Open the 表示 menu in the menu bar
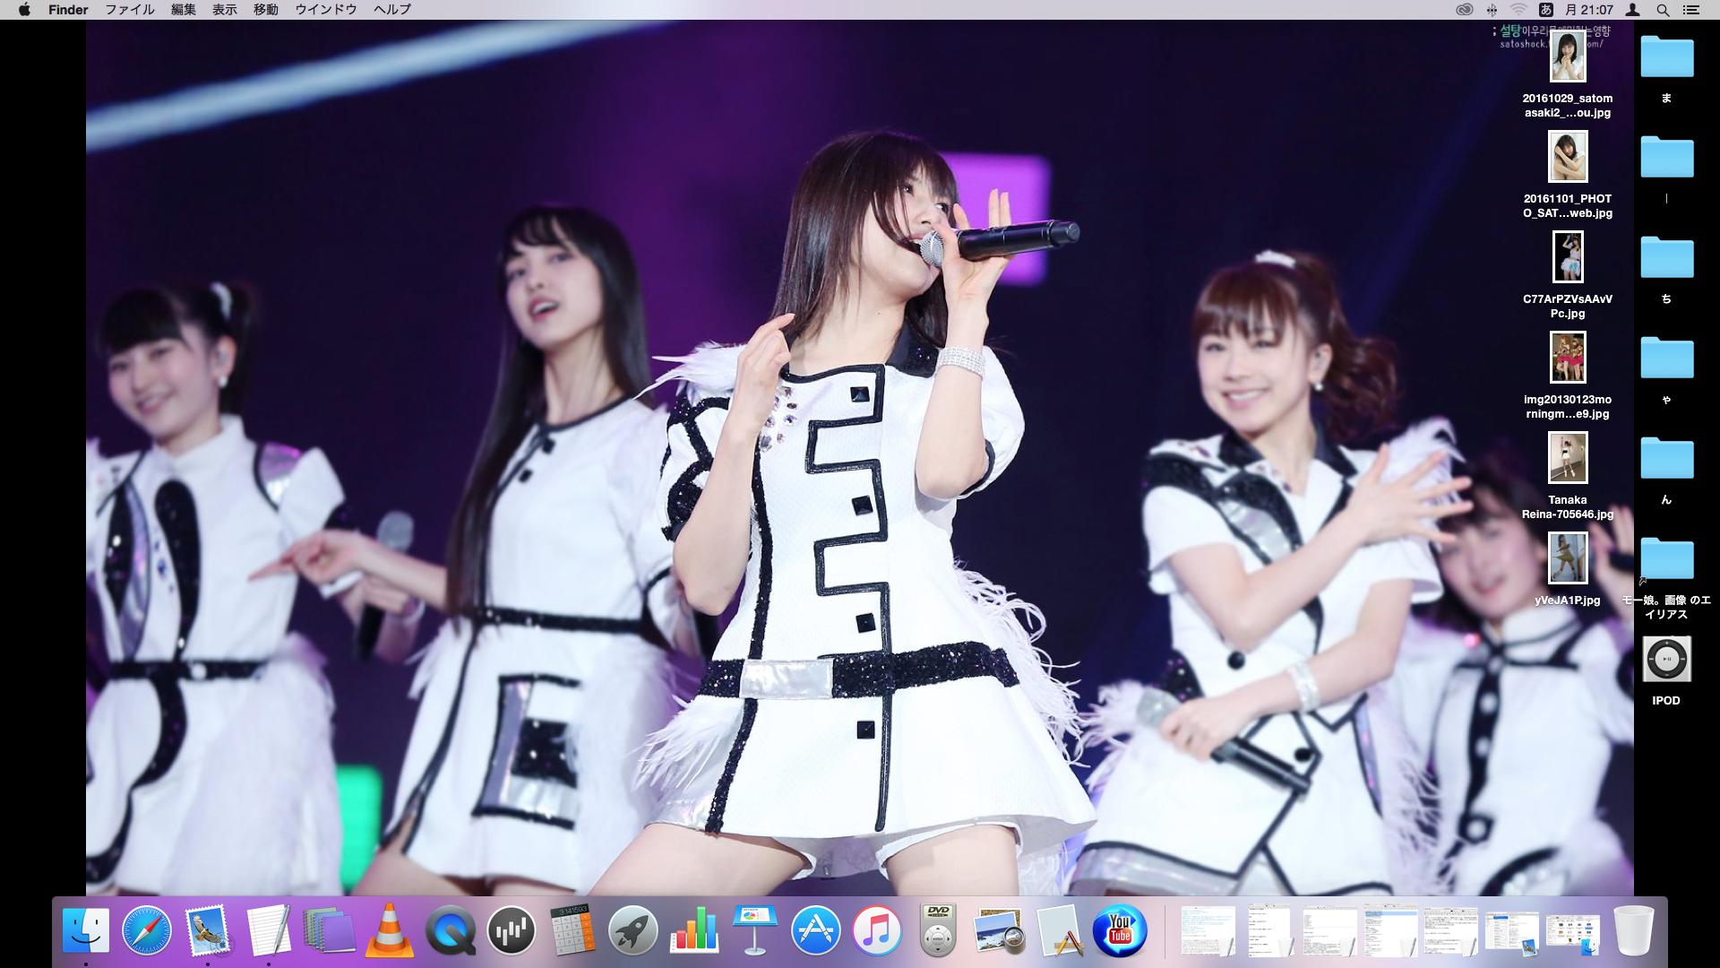Viewport: 1720px width, 968px height. click(224, 10)
